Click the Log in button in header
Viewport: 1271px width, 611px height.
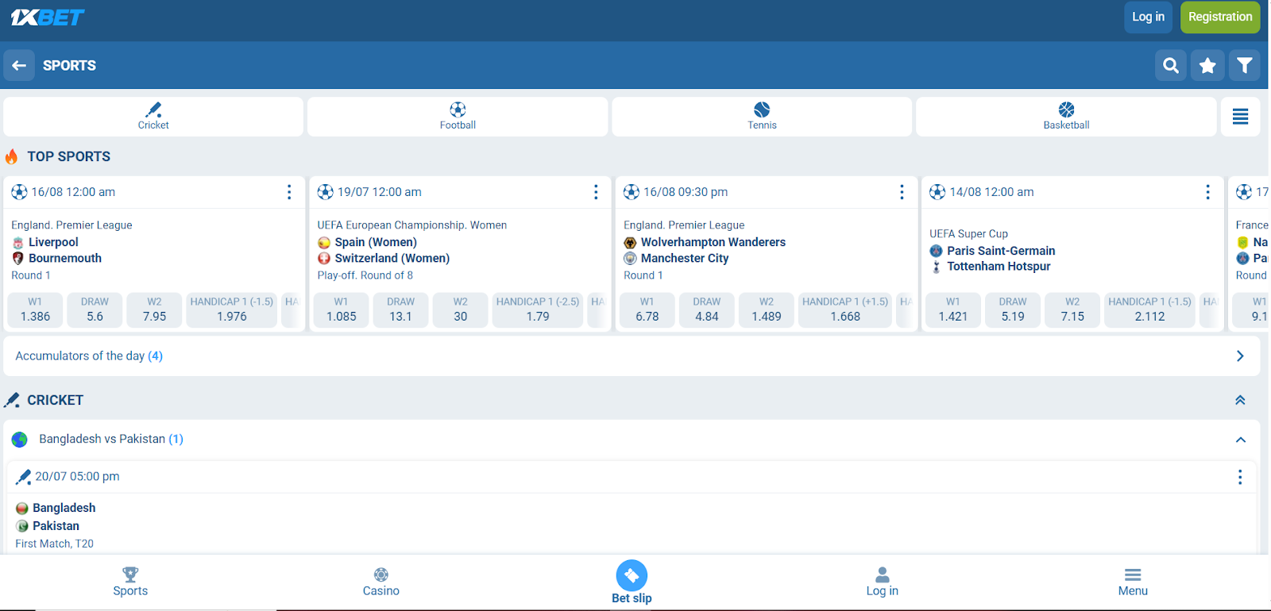point(1148,17)
